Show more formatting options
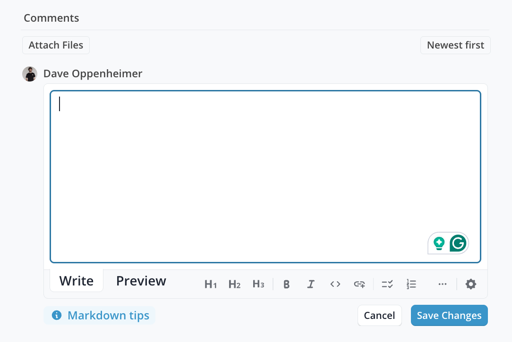Viewport: 512px width, 342px height. [x=443, y=284]
